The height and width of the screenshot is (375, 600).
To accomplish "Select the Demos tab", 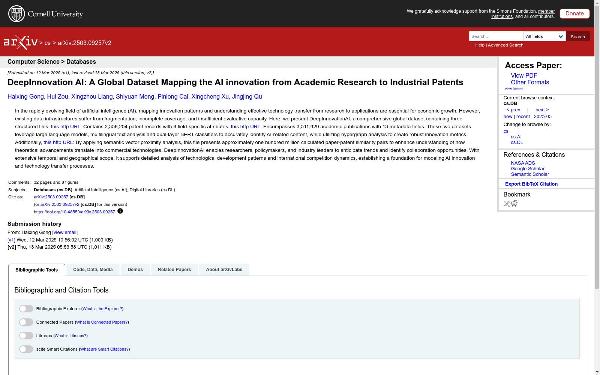I will [135, 270].
